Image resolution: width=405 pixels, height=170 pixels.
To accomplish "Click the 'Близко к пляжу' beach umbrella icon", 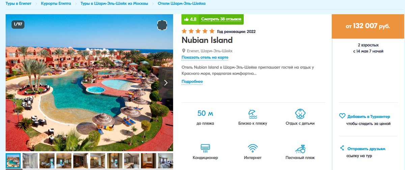I will coord(253,114).
